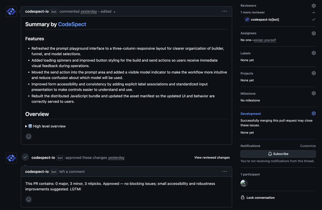
Task: Open the Labels settings gear
Action: click(314, 53)
